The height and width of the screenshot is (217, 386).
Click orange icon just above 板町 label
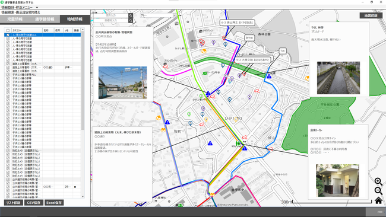pyautogui.click(x=163, y=129)
